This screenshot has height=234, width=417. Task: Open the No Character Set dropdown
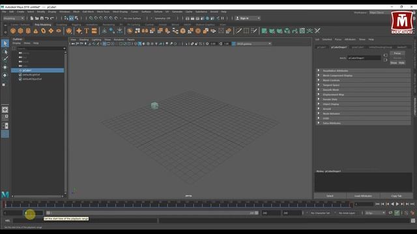pyautogui.click(x=320, y=213)
